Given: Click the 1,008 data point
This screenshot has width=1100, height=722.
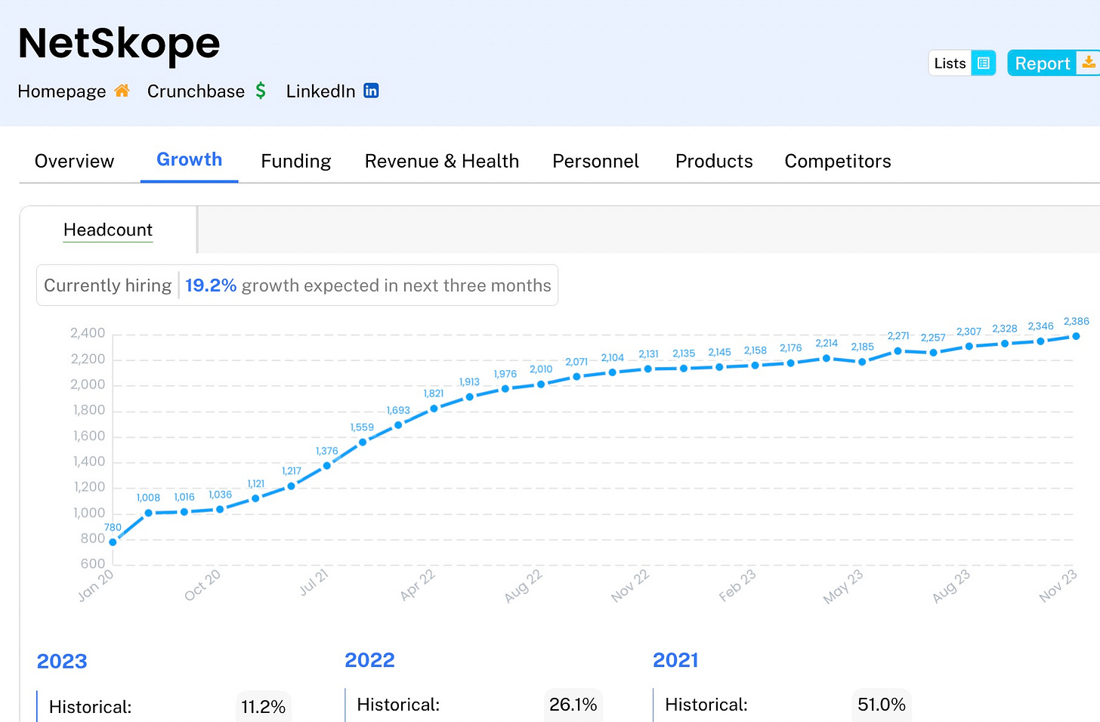Looking at the screenshot, I should [149, 513].
